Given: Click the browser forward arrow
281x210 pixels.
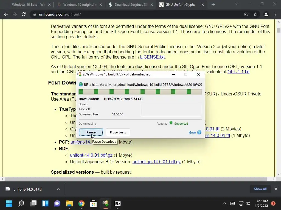Looking at the screenshot, I should [15, 14].
